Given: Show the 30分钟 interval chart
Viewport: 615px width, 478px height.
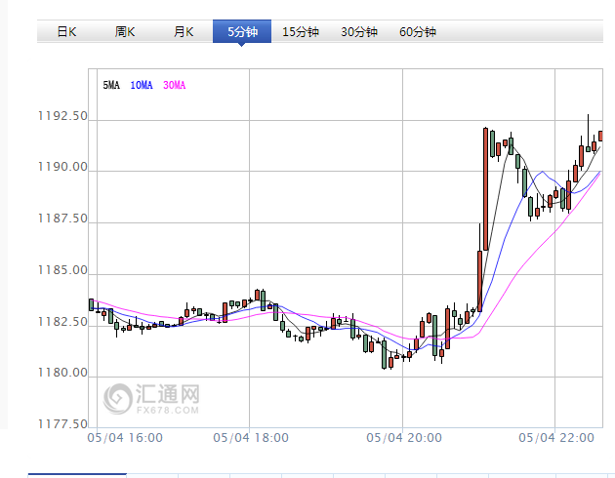Looking at the screenshot, I should click(x=359, y=32).
